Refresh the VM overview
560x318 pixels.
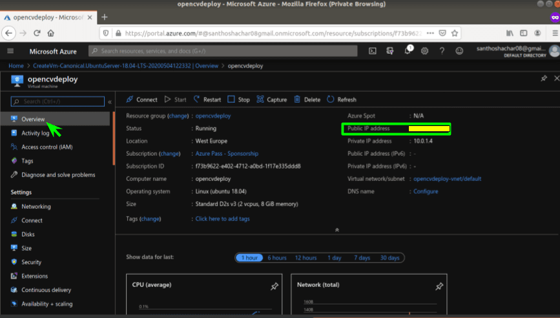342,100
